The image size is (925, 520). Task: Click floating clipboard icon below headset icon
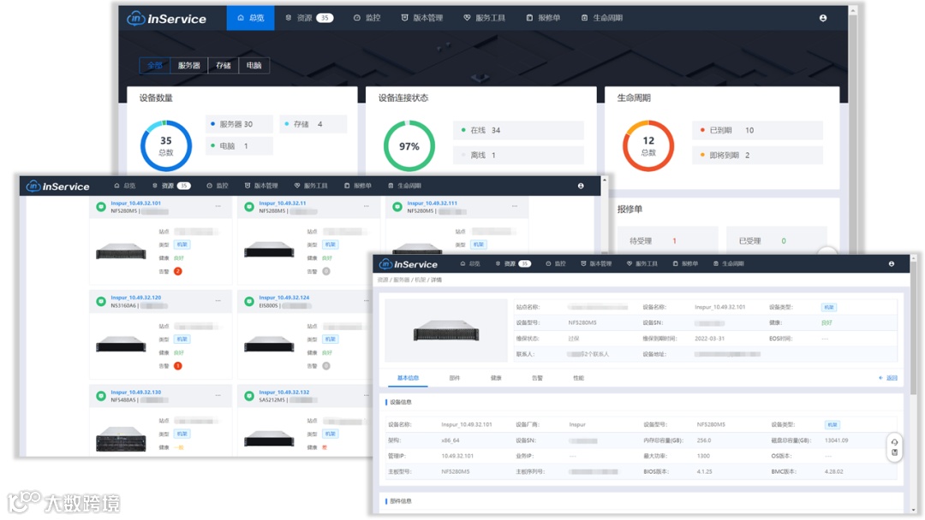(x=894, y=453)
